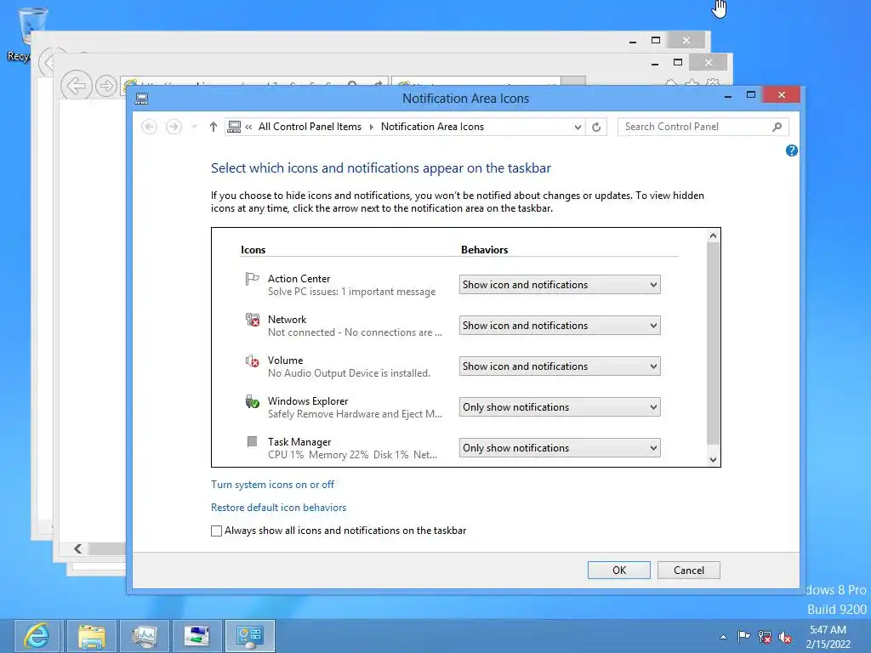Click the Control Panel taskbar button

[250, 636]
